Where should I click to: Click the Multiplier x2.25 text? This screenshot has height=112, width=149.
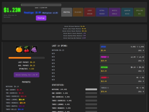[50, 13]
